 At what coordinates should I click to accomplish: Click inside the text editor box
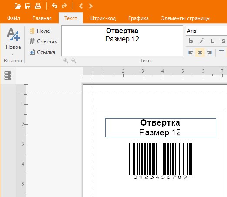[122, 41]
